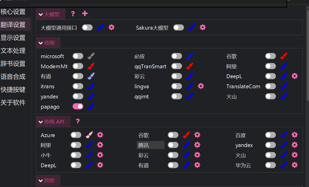Disable the papago translator toggle
The image size is (309, 187).
[78, 106]
